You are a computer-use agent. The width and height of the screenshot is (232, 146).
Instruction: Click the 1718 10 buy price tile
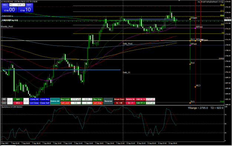tap(25, 10)
